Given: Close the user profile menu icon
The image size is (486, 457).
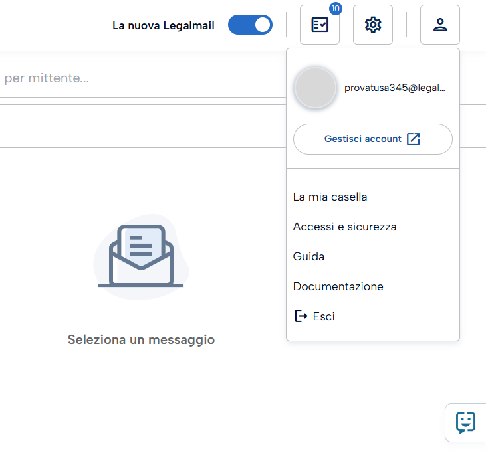Looking at the screenshot, I should point(439,25).
